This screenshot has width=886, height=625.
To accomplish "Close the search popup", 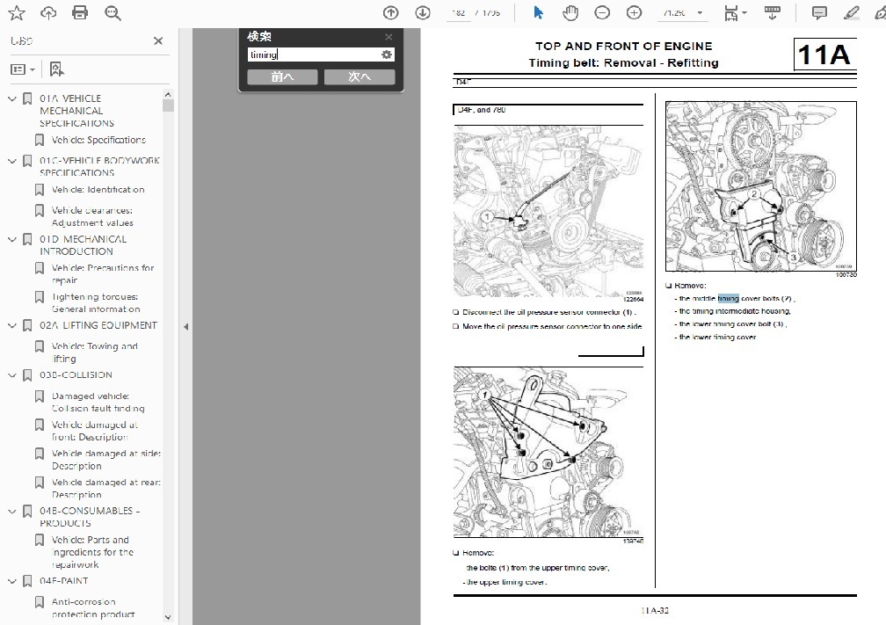I will pos(389,37).
